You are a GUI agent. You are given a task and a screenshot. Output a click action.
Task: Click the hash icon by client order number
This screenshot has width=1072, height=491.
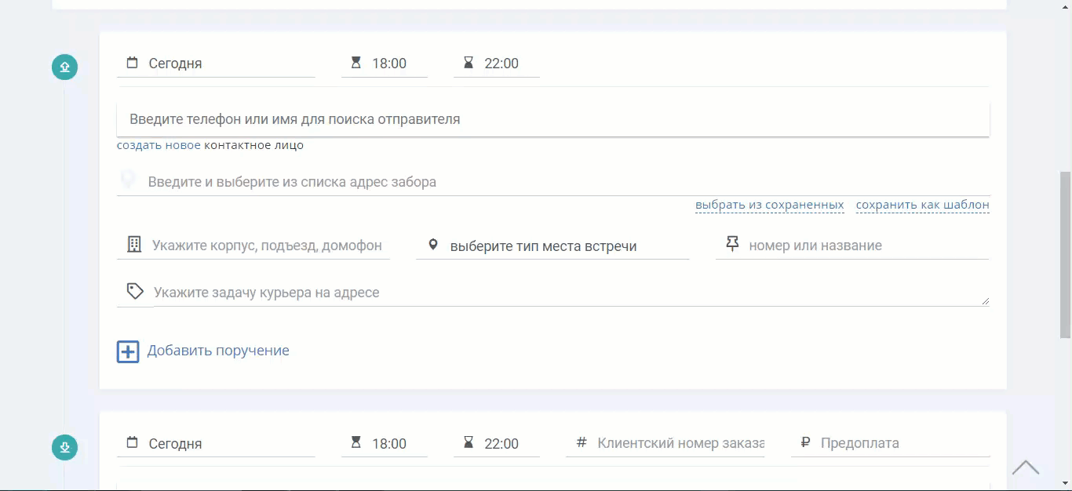point(582,442)
